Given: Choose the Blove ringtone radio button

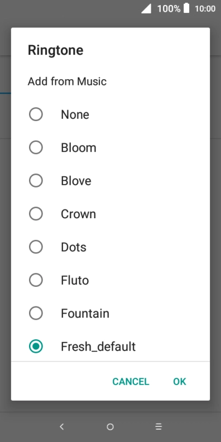Looking at the screenshot, I should click(36, 181).
